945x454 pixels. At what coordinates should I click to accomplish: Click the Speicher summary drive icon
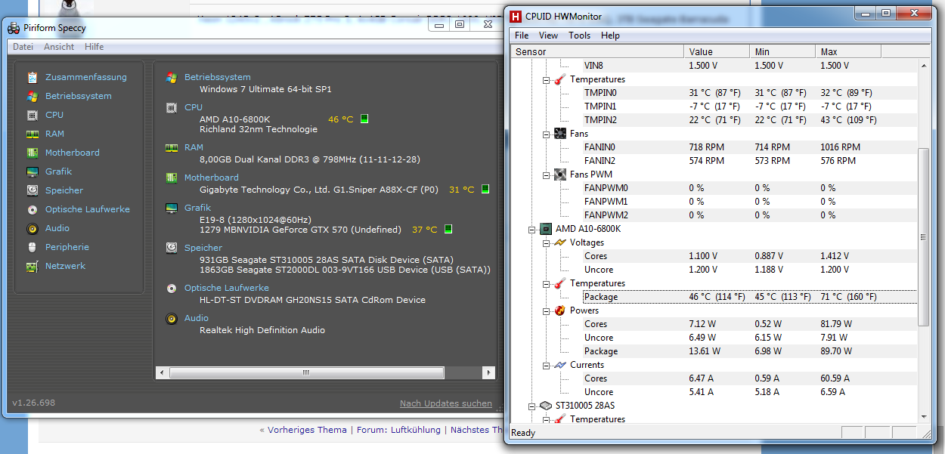pyautogui.click(x=171, y=248)
